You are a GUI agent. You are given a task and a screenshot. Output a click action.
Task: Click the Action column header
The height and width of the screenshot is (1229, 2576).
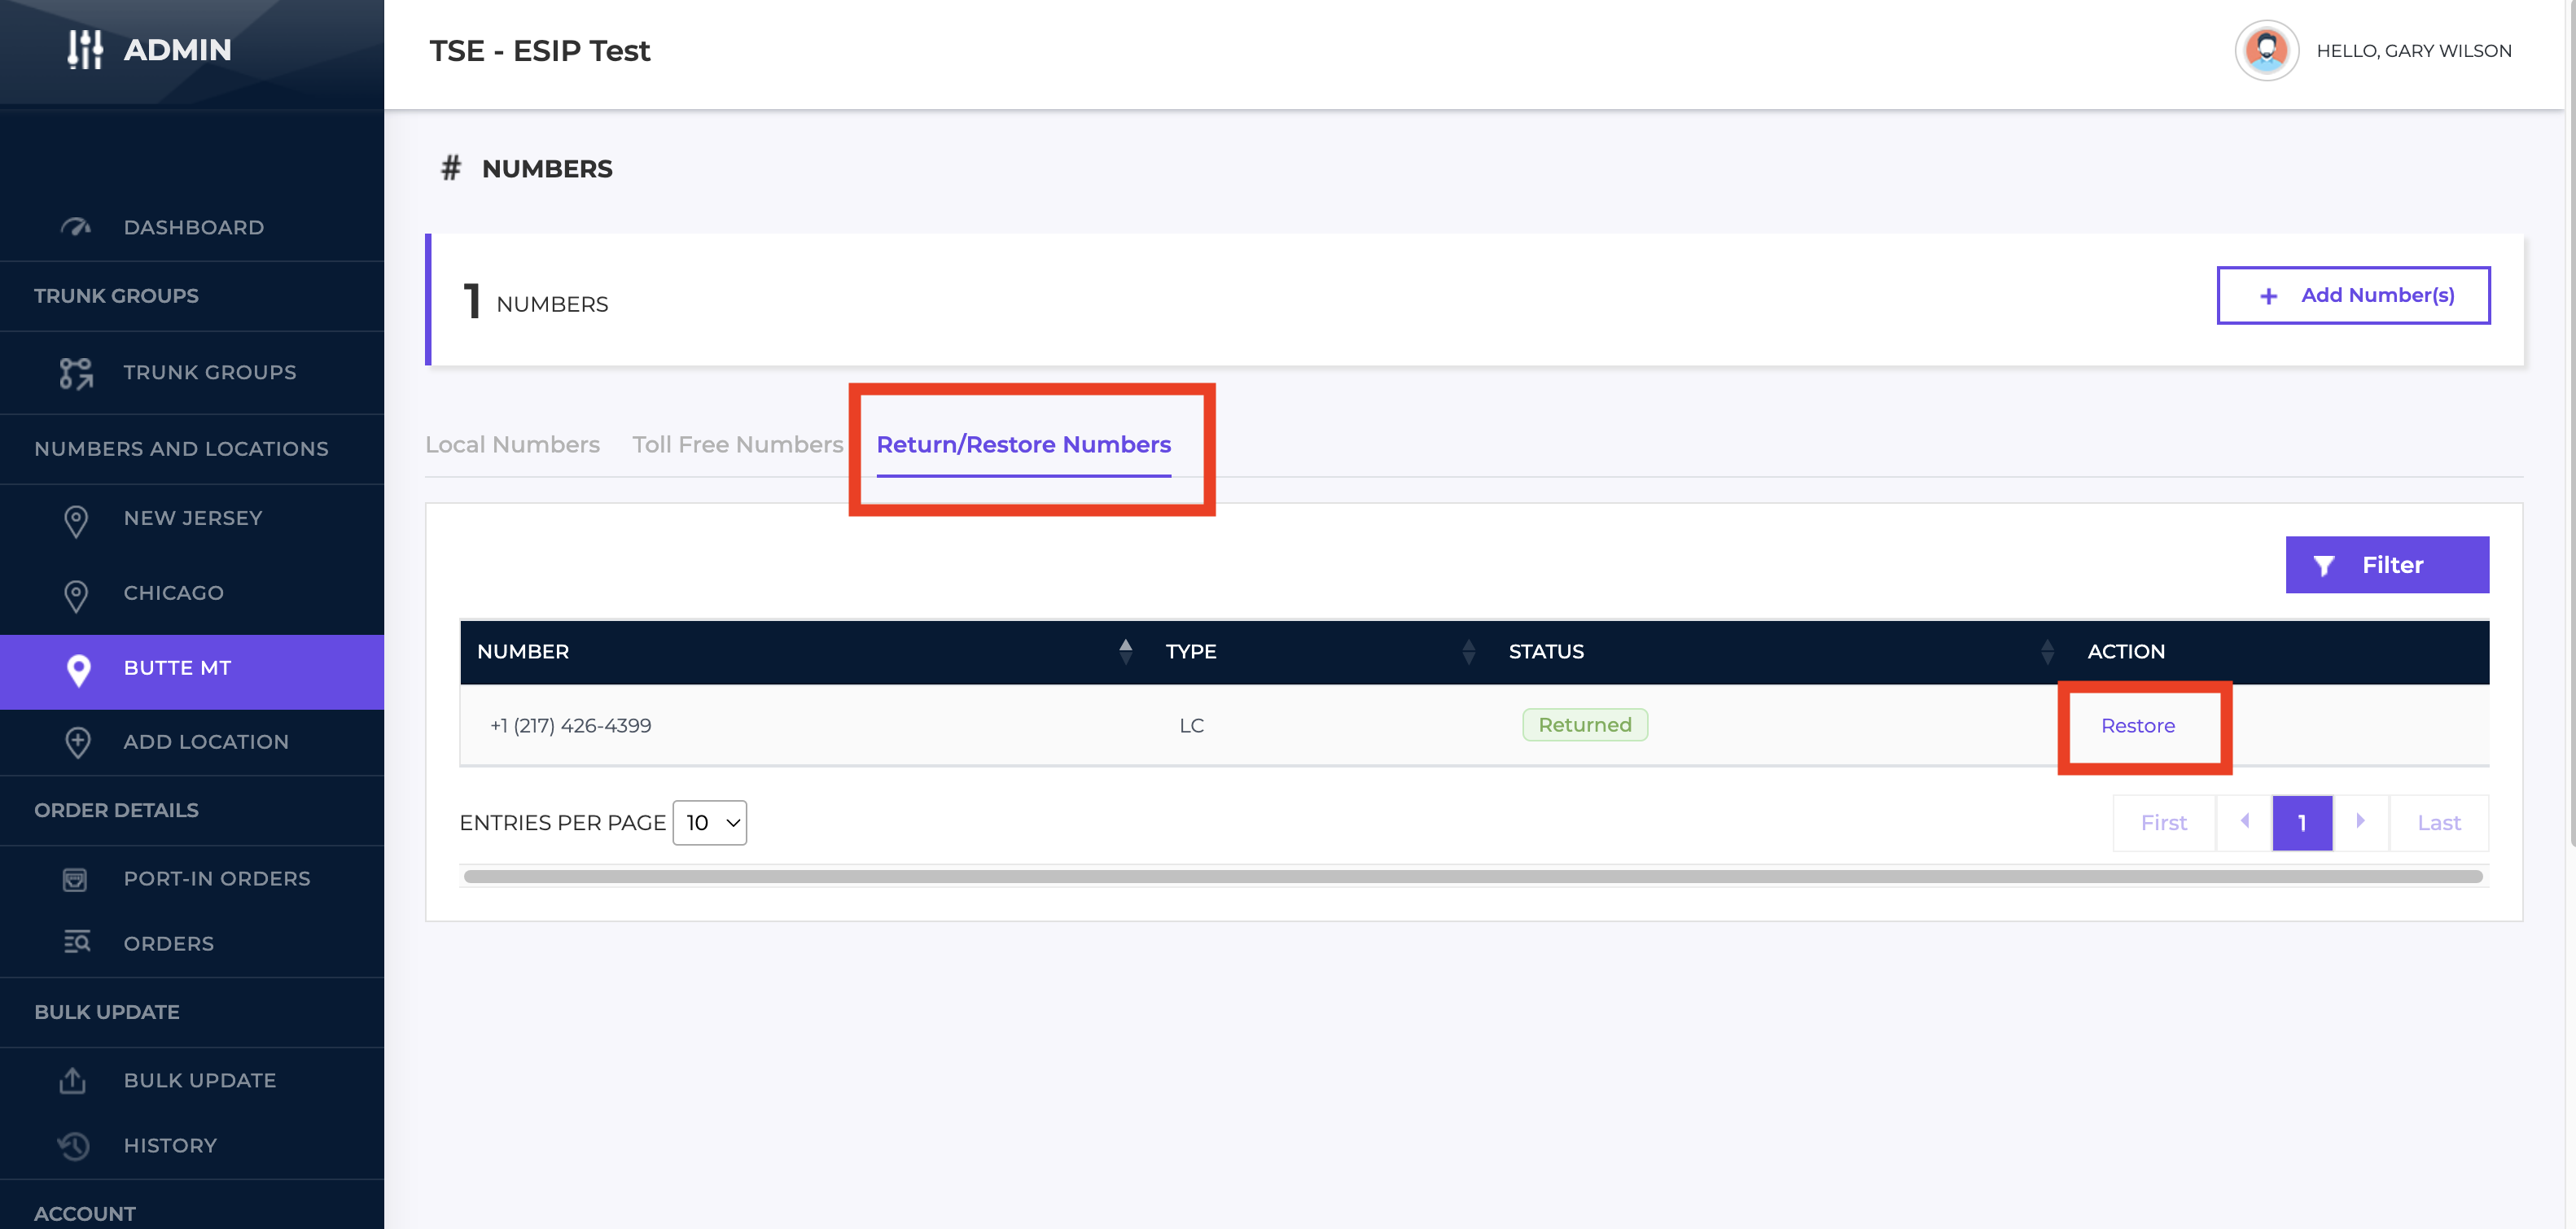(x=2125, y=652)
